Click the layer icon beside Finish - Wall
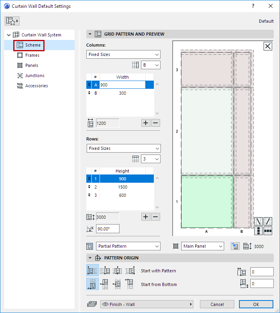The width and height of the screenshot is (280, 313). 92,304
